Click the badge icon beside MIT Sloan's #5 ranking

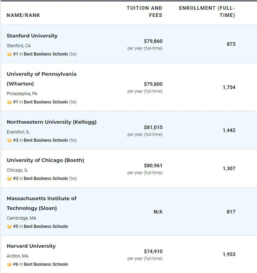(9, 227)
